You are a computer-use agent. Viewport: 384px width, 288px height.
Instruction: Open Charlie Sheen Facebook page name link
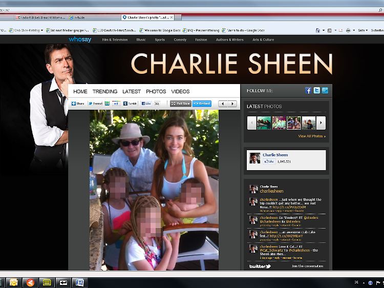(x=275, y=155)
